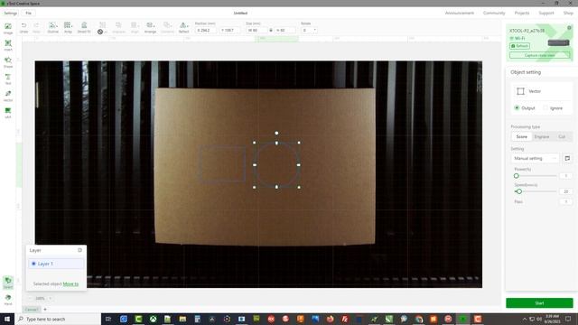Open Task View on the taskbar

click(x=108, y=319)
